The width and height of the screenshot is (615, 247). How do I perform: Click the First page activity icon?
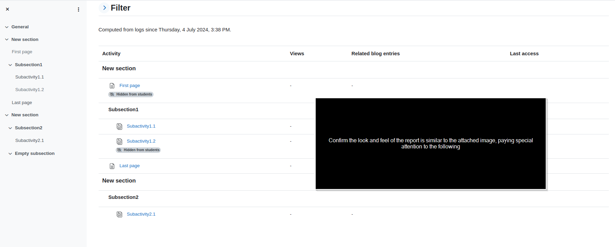tap(112, 86)
